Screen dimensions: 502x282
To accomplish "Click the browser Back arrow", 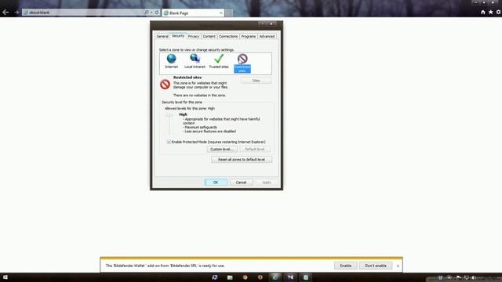I will pyautogui.click(x=5, y=13).
